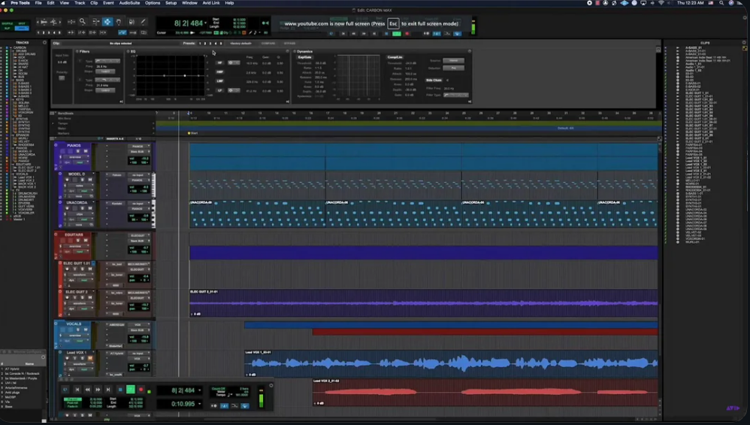Click green Play button in top toolbar
The height and width of the screenshot is (425, 750).
(x=397, y=34)
